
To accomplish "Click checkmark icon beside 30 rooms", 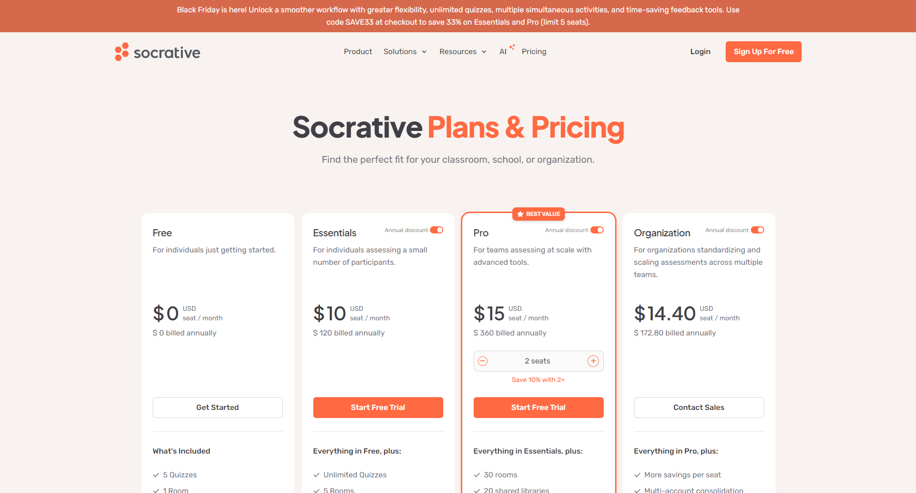I will click(x=477, y=475).
